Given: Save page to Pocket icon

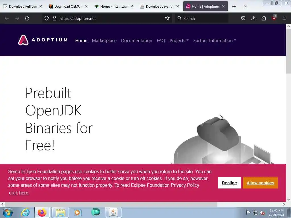Looking at the screenshot, I should pos(243,18).
